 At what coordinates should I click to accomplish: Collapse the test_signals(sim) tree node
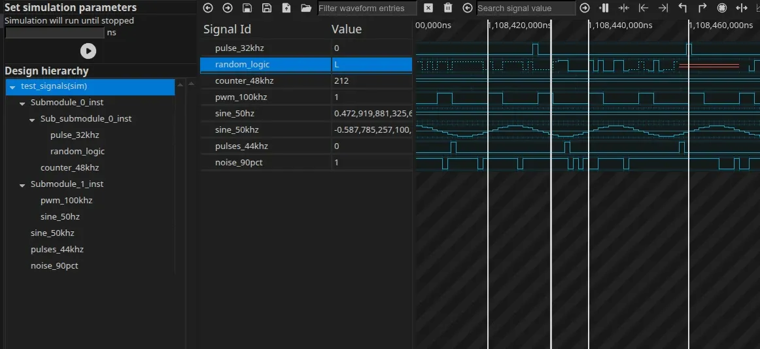coord(12,86)
